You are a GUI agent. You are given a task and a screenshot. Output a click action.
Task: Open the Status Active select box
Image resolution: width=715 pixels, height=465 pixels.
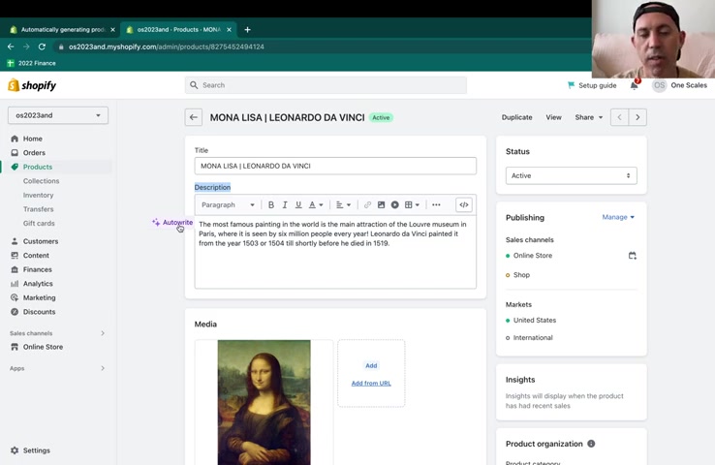point(571,175)
